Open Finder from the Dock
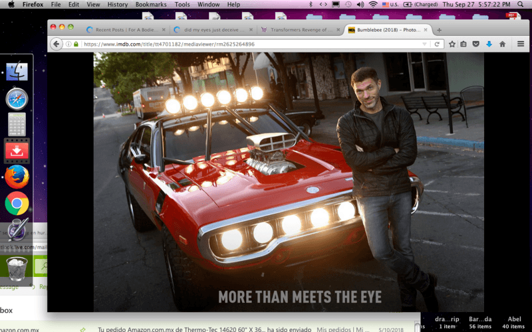The width and height of the screenshot is (532, 332). click(17, 72)
